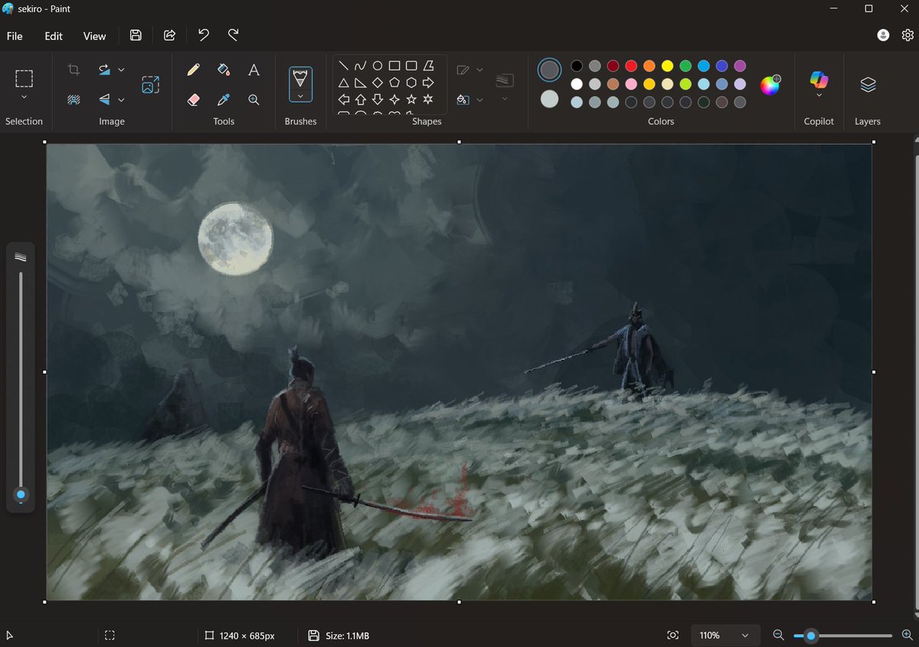919x647 pixels.
Task: Pick the Diamond shape
Action: (378, 83)
